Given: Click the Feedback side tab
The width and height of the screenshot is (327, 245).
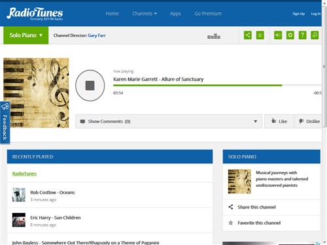Looking at the screenshot, I should (x=5, y=122).
